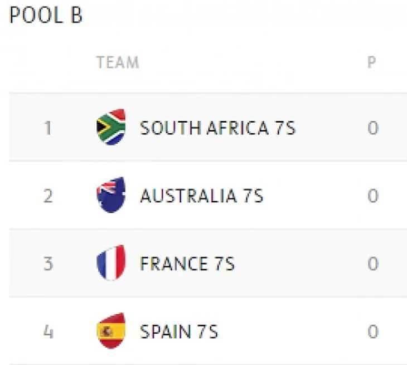Image resolution: width=407 pixels, height=365 pixels.
Task: Click South Africa's points value
Action: click(372, 128)
